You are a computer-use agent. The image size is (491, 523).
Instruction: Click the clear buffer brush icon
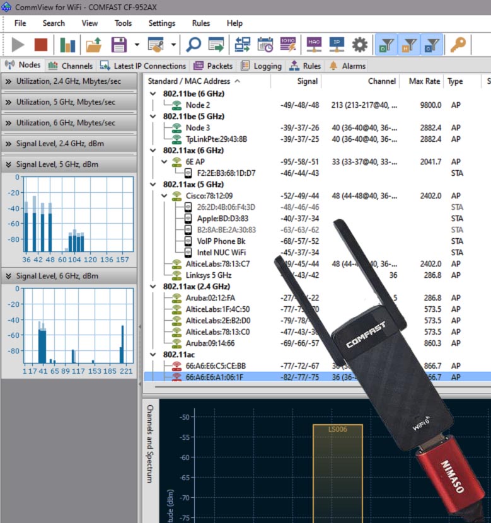156,45
